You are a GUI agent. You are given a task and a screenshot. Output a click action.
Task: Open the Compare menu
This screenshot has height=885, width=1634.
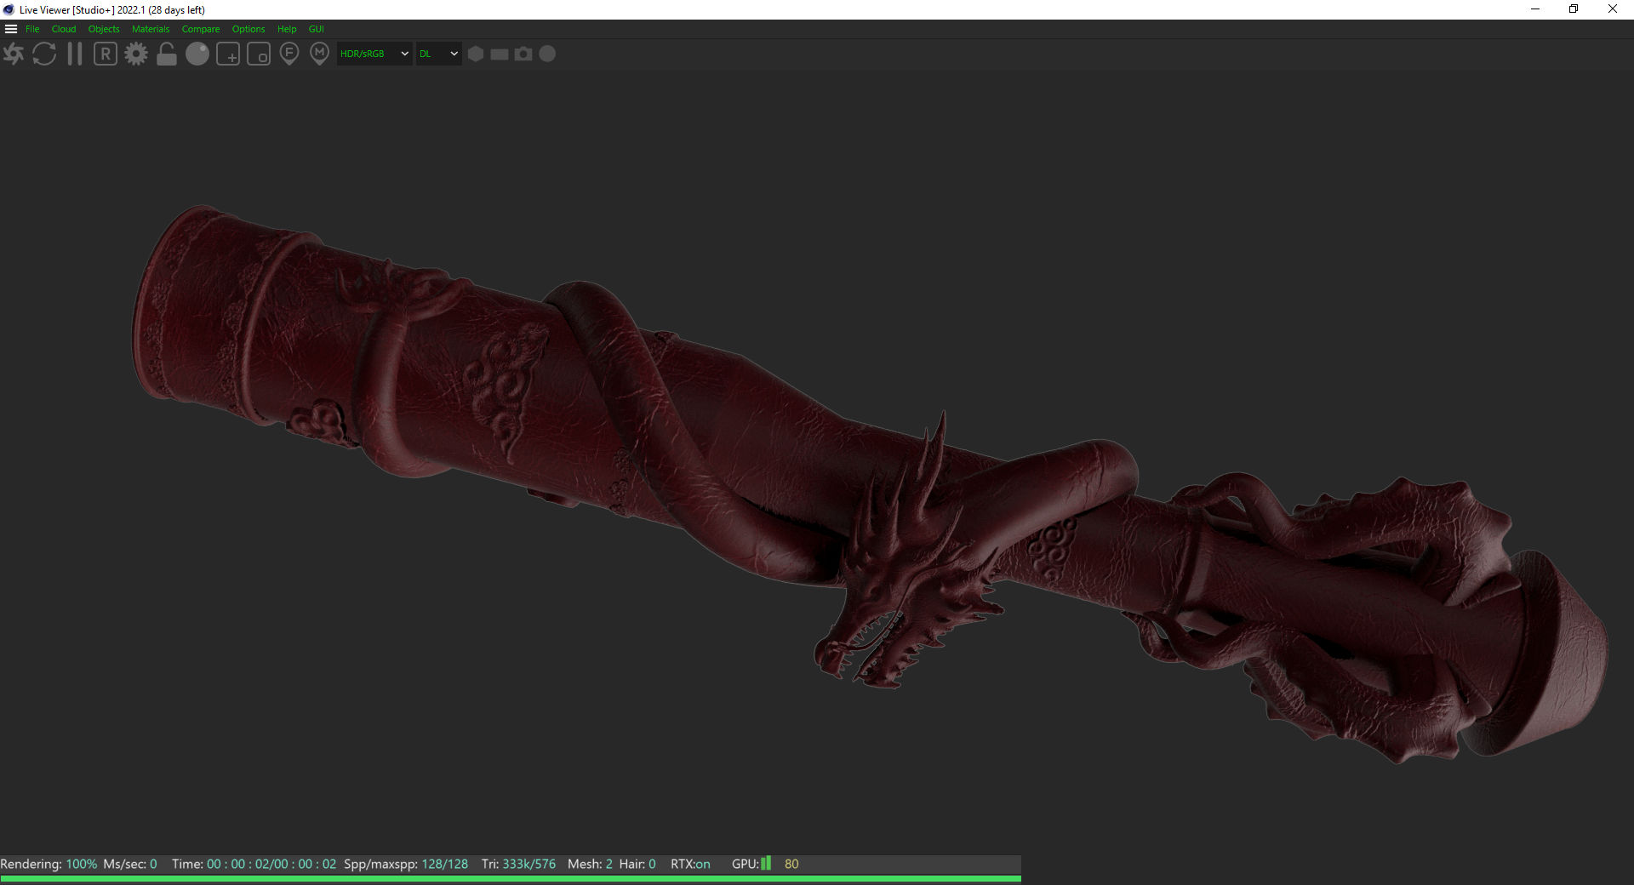coord(200,29)
